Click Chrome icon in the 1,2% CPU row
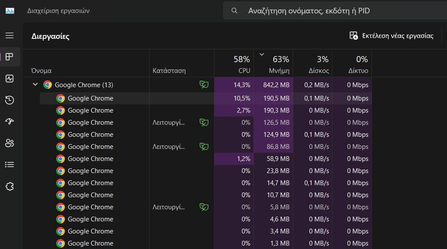Viewport: 447px width, 249px height. pyautogui.click(x=61, y=159)
